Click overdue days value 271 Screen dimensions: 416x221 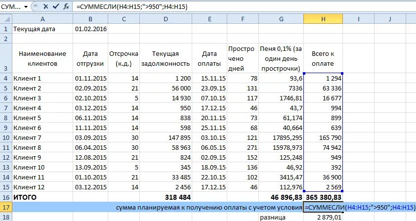[243, 147]
